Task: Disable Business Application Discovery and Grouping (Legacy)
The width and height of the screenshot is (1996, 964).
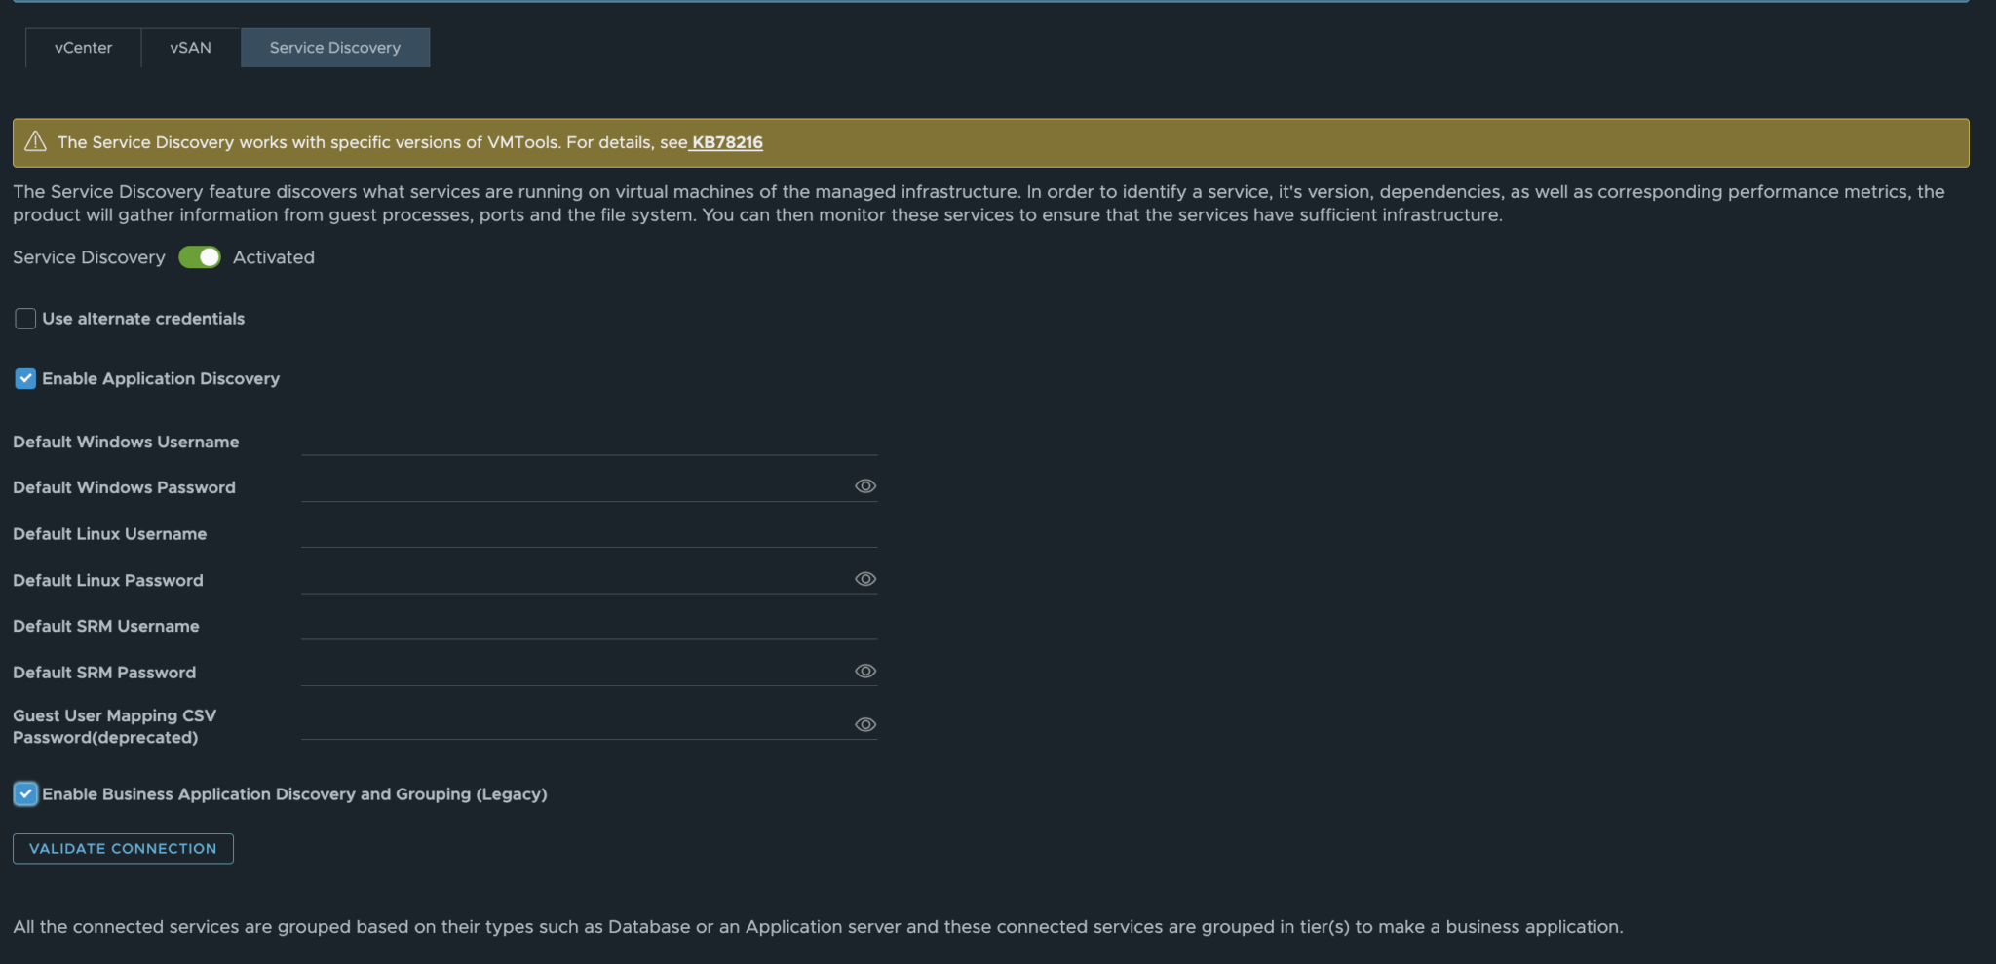Action: (x=25, y=794)
